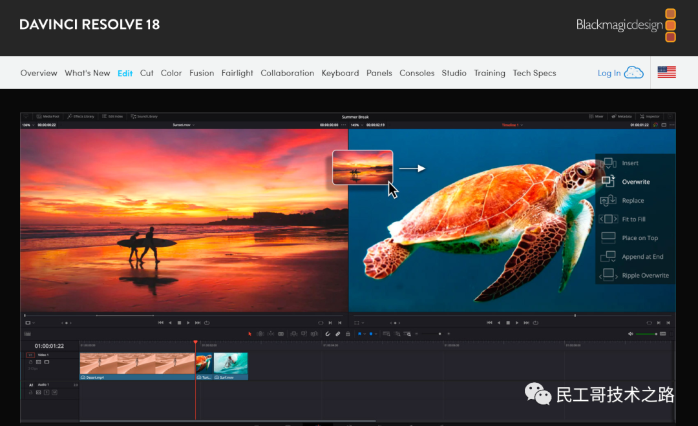Click the audio meter icon beside volume slider

click(663, 334)
